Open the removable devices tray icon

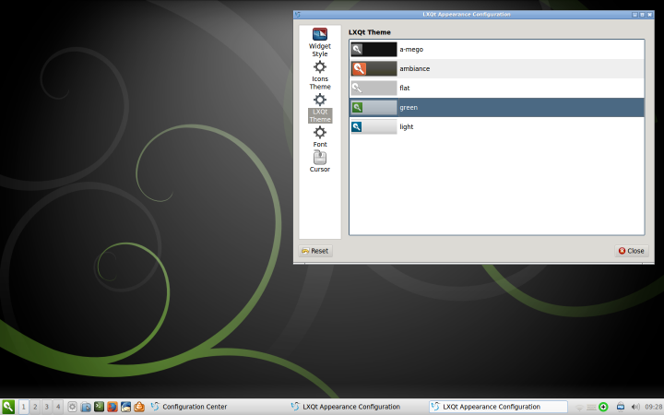pyautogui.click(x=621, y=407)
